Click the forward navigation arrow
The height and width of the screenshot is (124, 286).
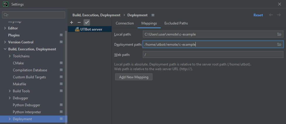(279, 15)
